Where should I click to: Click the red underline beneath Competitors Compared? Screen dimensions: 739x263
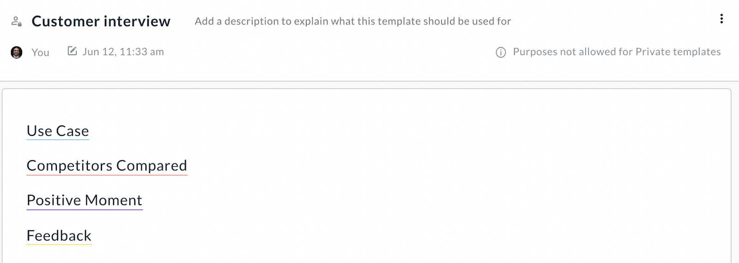pos(107,175)
